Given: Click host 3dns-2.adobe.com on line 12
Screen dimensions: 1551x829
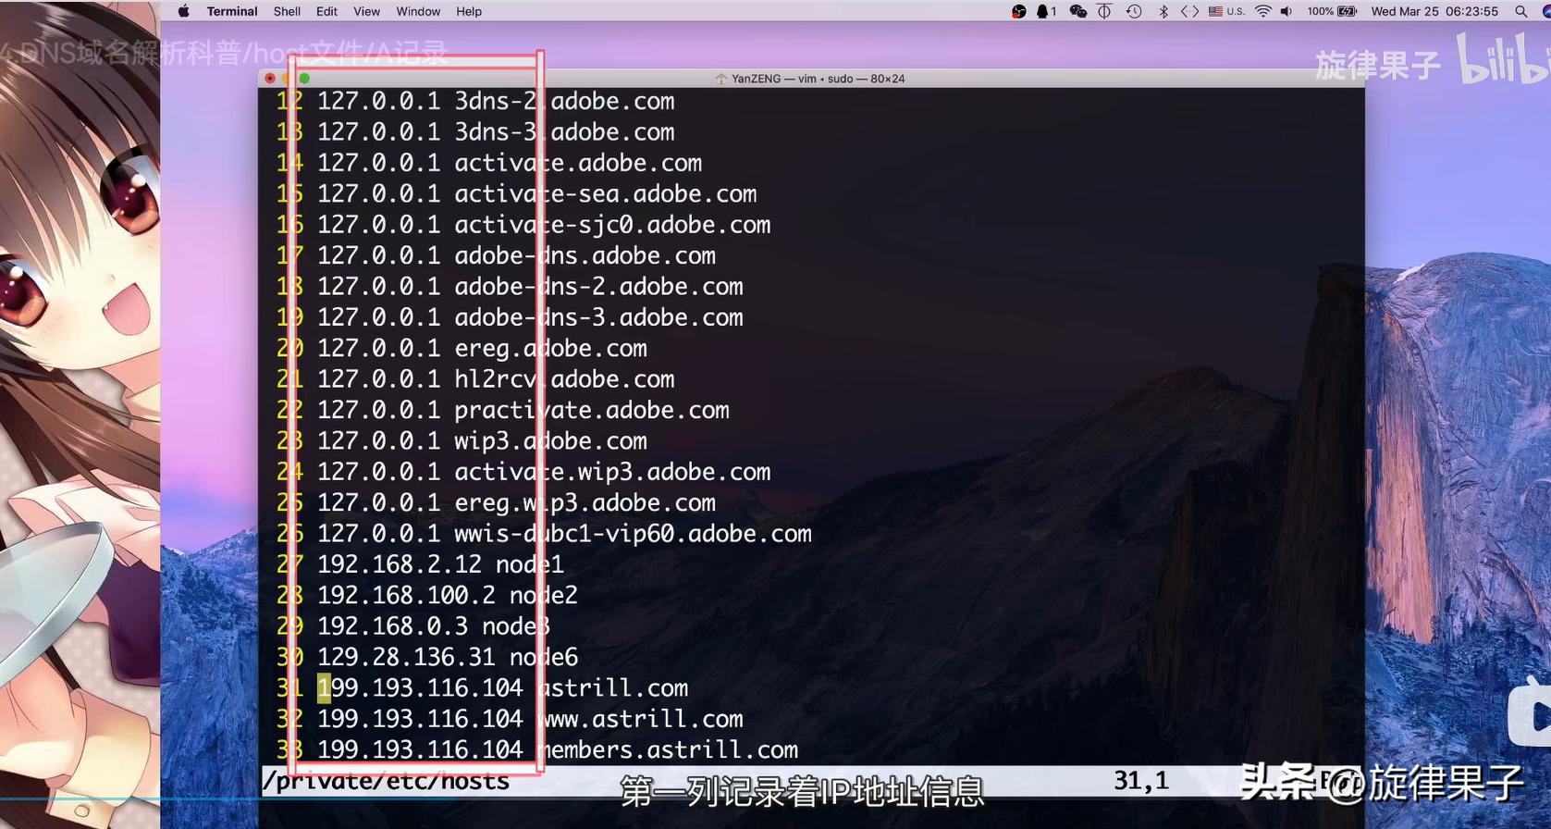Looking at the screenshot, I should point(564,101).
